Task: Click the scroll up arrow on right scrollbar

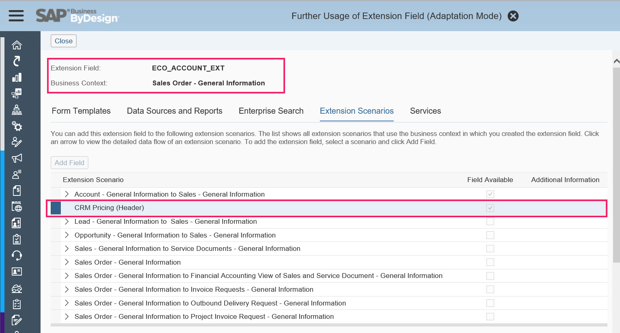Action: point(616,62)
